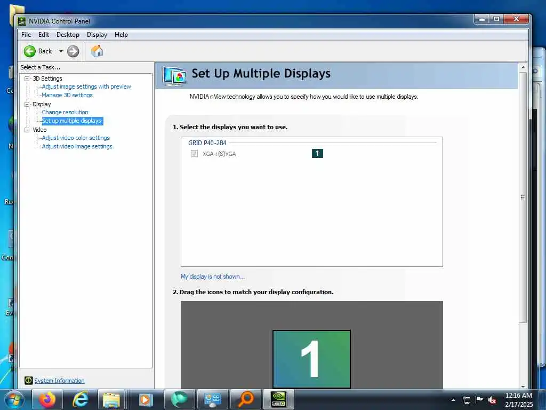Viewport: 546px width, 410px height.
Task: Open Windows Media Player from the taskbar
Action: 146,399
